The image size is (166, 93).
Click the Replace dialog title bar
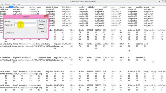[x=26, y=17]
